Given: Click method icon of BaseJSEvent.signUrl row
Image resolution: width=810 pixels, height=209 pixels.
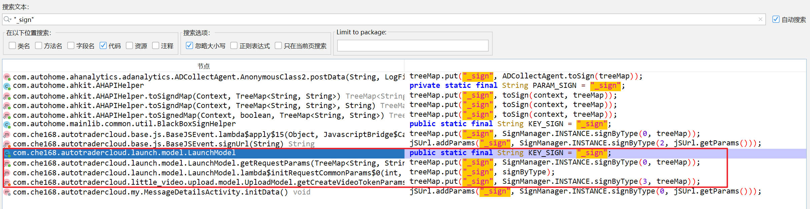Looking at the screenshot, I should (7, 144).
